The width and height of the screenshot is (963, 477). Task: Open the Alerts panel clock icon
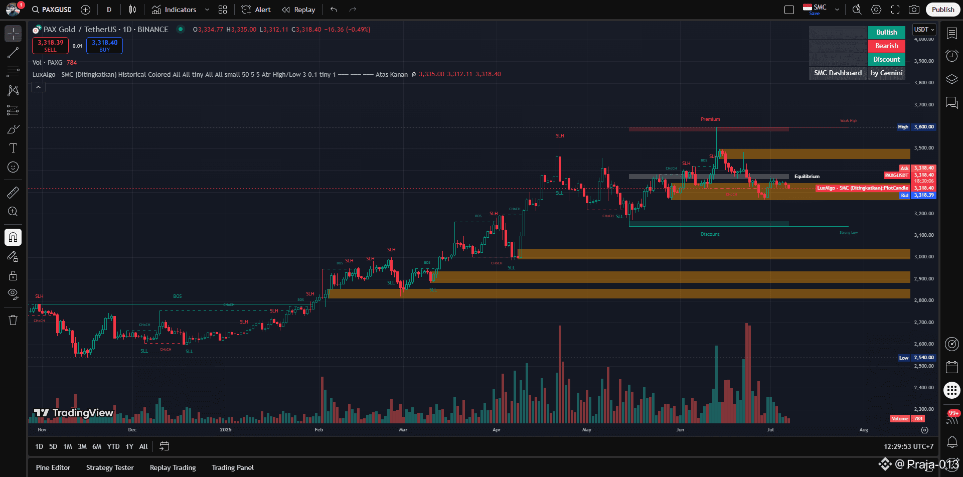point(951,56)
